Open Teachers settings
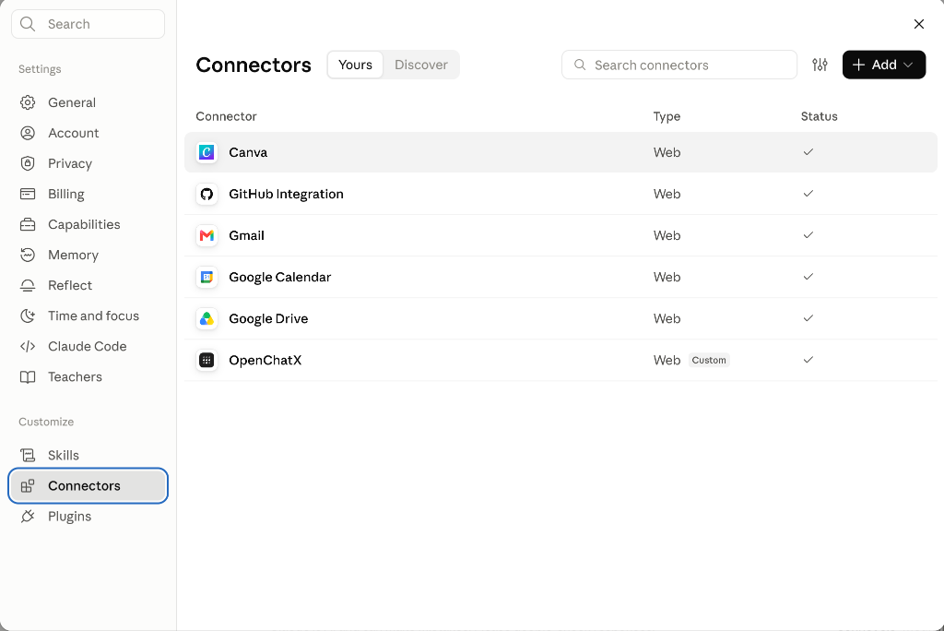Image resolution: width=944 pixels, height=631 pixels. click(88, 376)
